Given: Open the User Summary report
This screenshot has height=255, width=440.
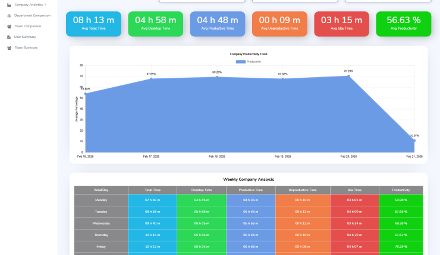Looking at the screenshot, I should tap(25, 37).
